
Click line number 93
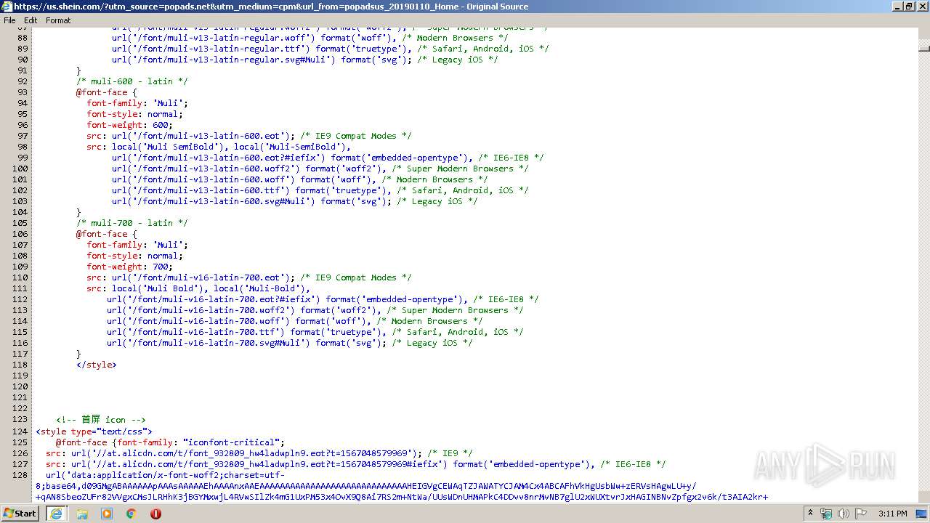[x=23, y=92]
